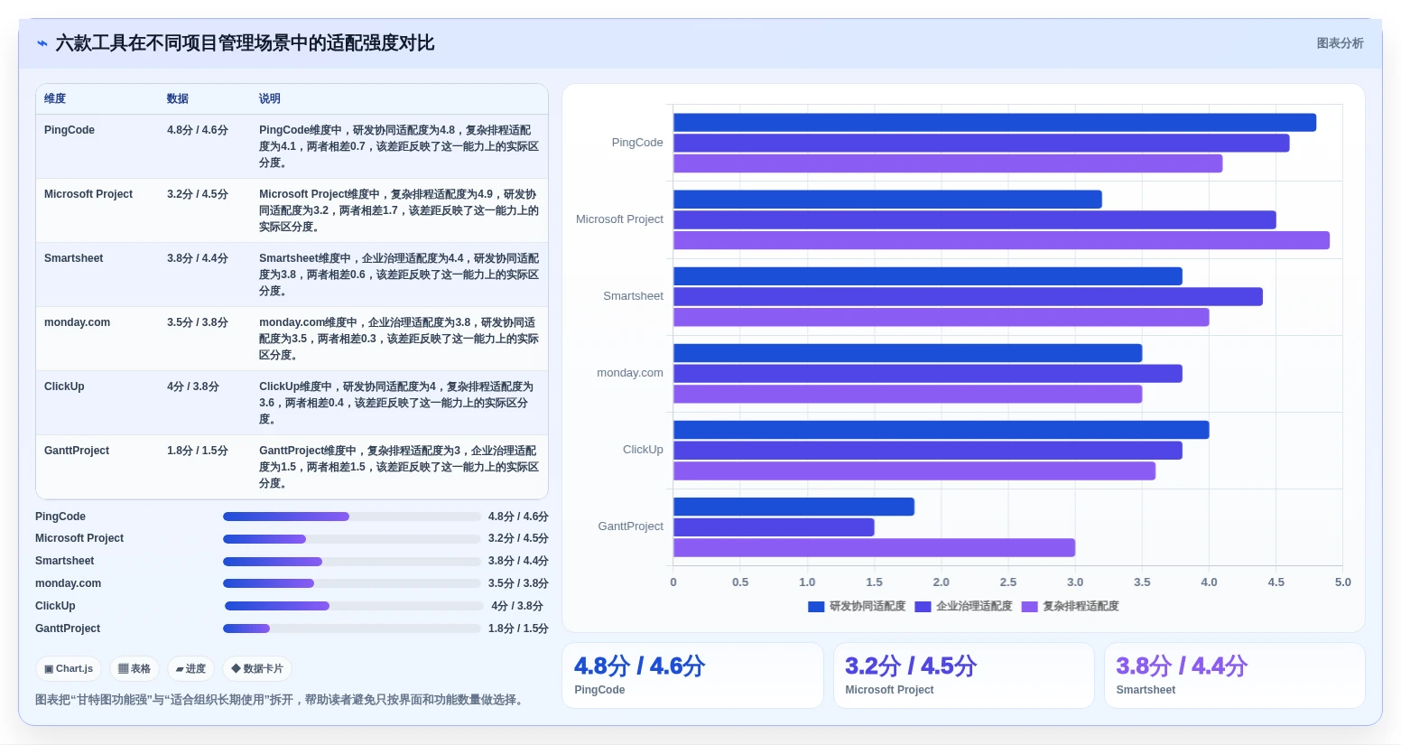
Task: Click Smartsheet's 企业治理适配度 chart bar
Action: click(x=968, y=297)
